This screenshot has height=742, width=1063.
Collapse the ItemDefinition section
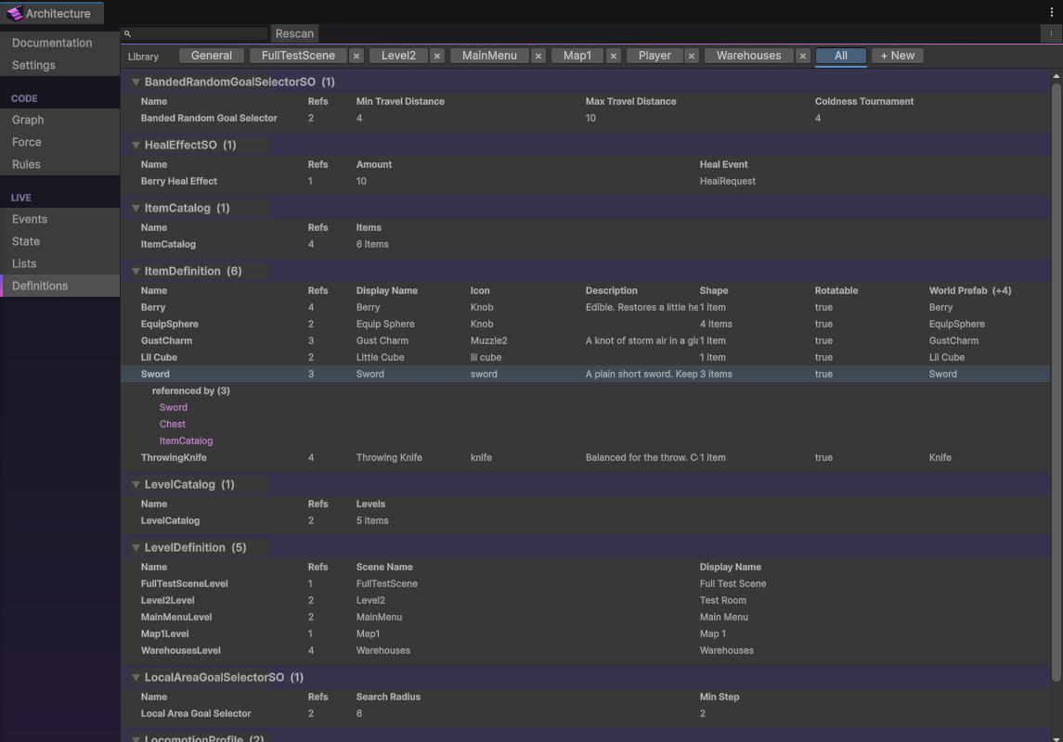136,271
